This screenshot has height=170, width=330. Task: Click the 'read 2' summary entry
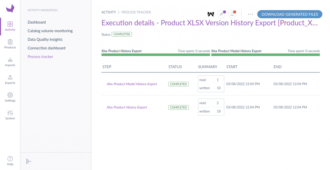pyautogui.click(x=211, y=103)
